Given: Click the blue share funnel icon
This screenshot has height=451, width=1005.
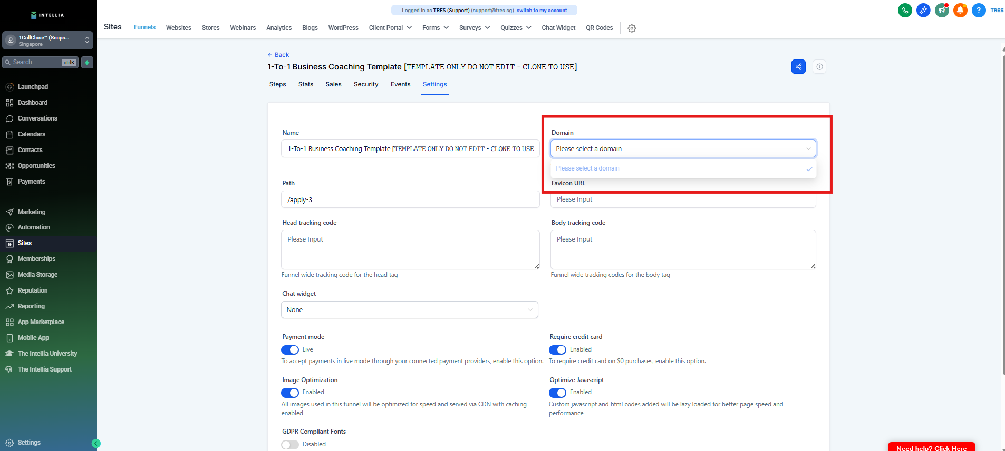Looking at the screenshot, I should [x=798, y=67].
